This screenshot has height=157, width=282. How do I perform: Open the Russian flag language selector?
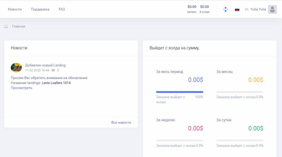pos(237,10)
